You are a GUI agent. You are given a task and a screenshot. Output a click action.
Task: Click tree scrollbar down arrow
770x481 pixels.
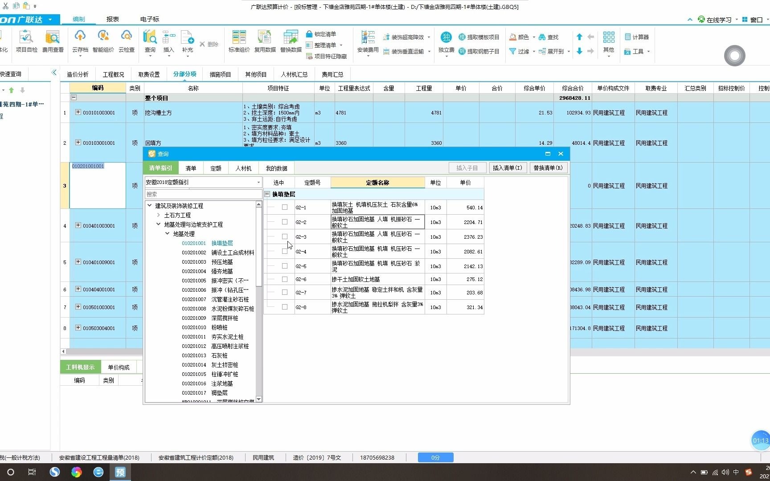point(259,399)
